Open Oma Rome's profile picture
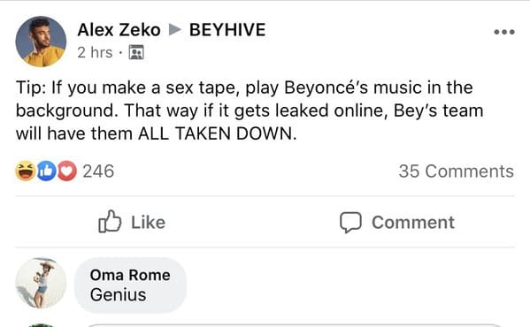 (41, 283)
